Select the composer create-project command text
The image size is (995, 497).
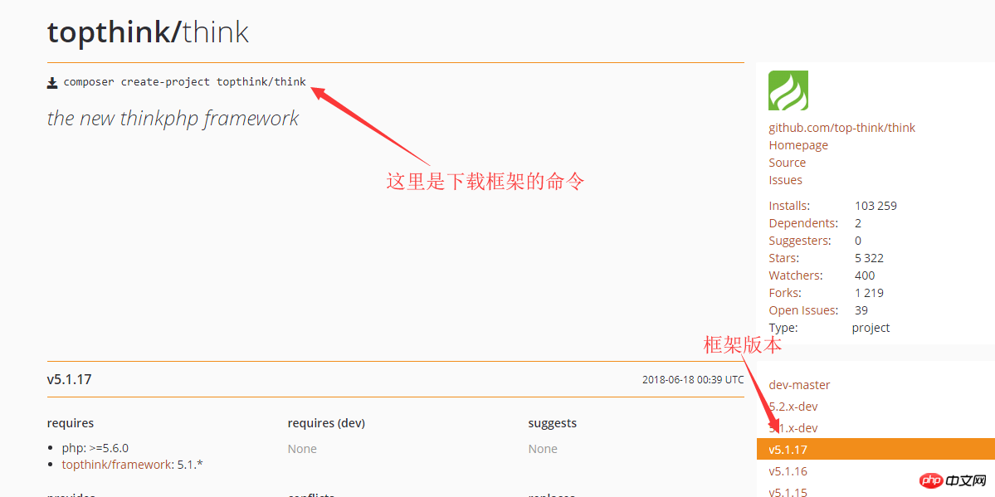click(x=185, y=82)
